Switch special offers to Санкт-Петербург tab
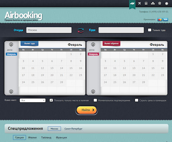Image resolution: width=172 pixels, height=142 pixels. coord(73,129)
